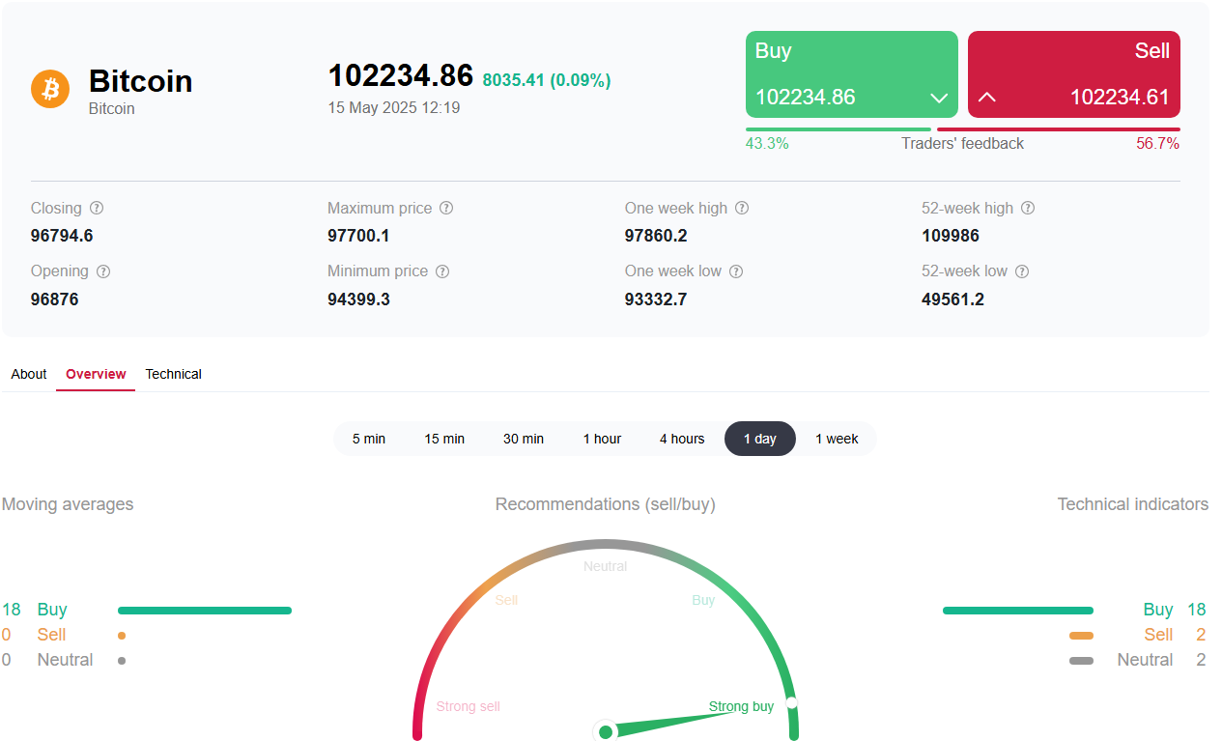Click the Strong buy gauge label

point(742,706)
